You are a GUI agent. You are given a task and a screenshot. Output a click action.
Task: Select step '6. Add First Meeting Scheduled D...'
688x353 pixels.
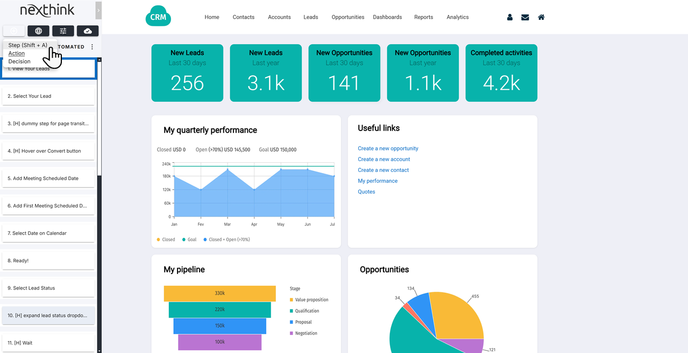coord(48,206)
